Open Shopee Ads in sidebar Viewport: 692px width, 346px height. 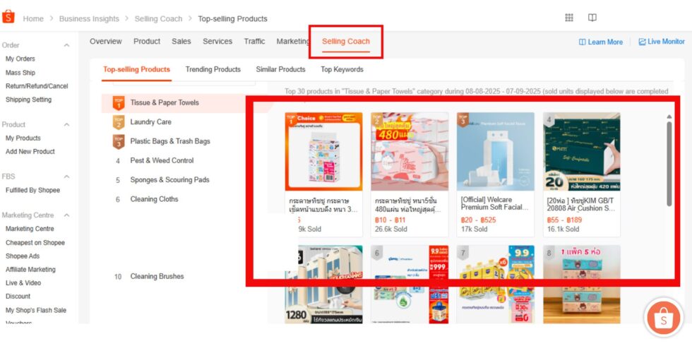pyautogui.click(x=23, y=256)
